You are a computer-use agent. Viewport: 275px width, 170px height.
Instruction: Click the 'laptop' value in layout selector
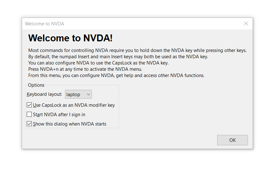click(x=74, y=94)
